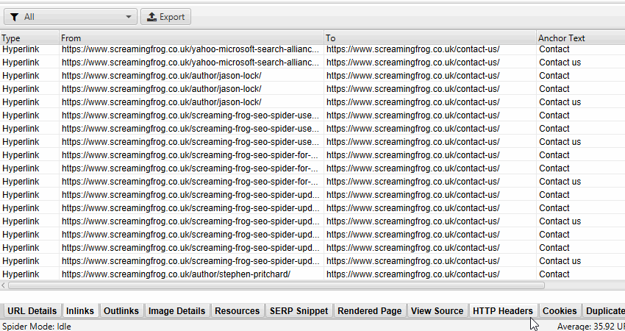Sort by the Type column header
Screen dimensions: 625x331
(30, 38)
